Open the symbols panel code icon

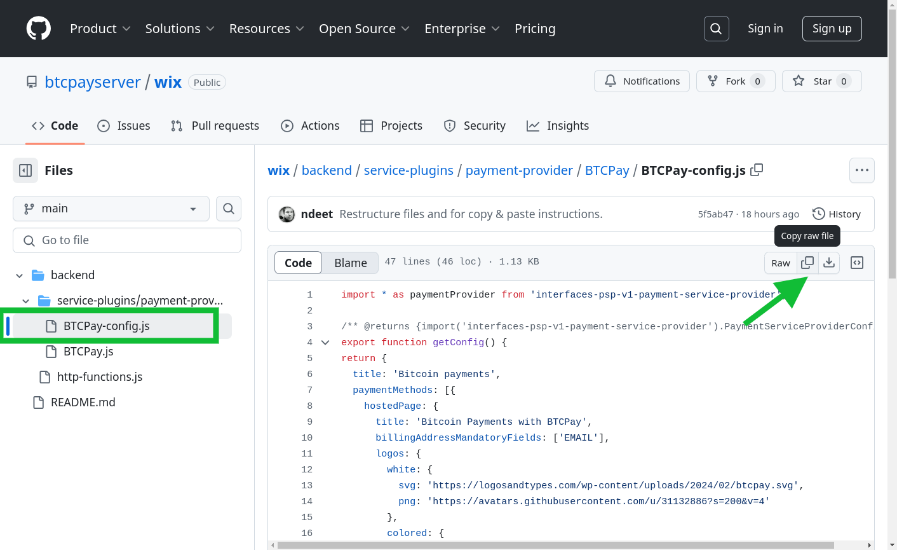pyautogui.click(x=856, y=262)
